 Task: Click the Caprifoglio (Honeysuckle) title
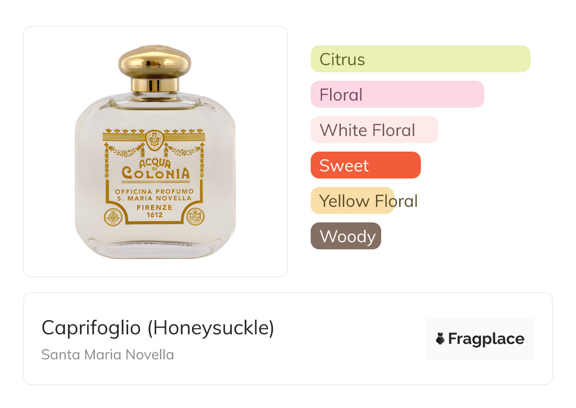[x=157, y=328]
